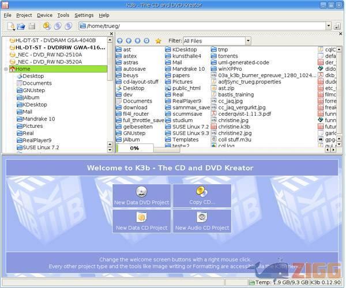Click the Save floppy disk icon
The image size is (346, 288).
click(32, 26)
